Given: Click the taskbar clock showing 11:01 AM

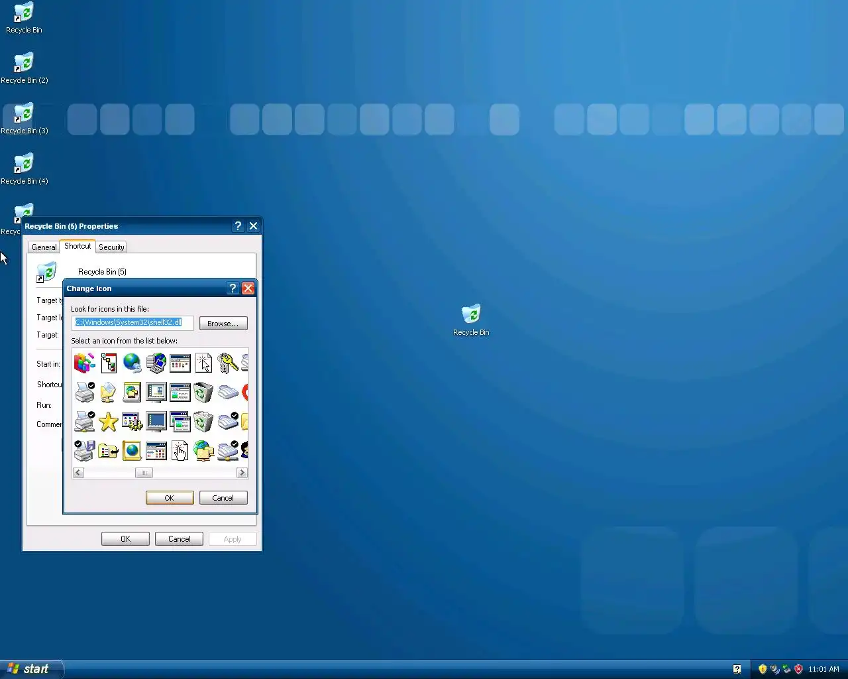Looking at the screenshot, I should point(823,669).
